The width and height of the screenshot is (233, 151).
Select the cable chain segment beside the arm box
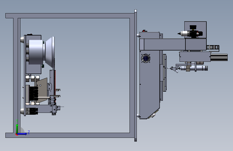coord(213,47)
